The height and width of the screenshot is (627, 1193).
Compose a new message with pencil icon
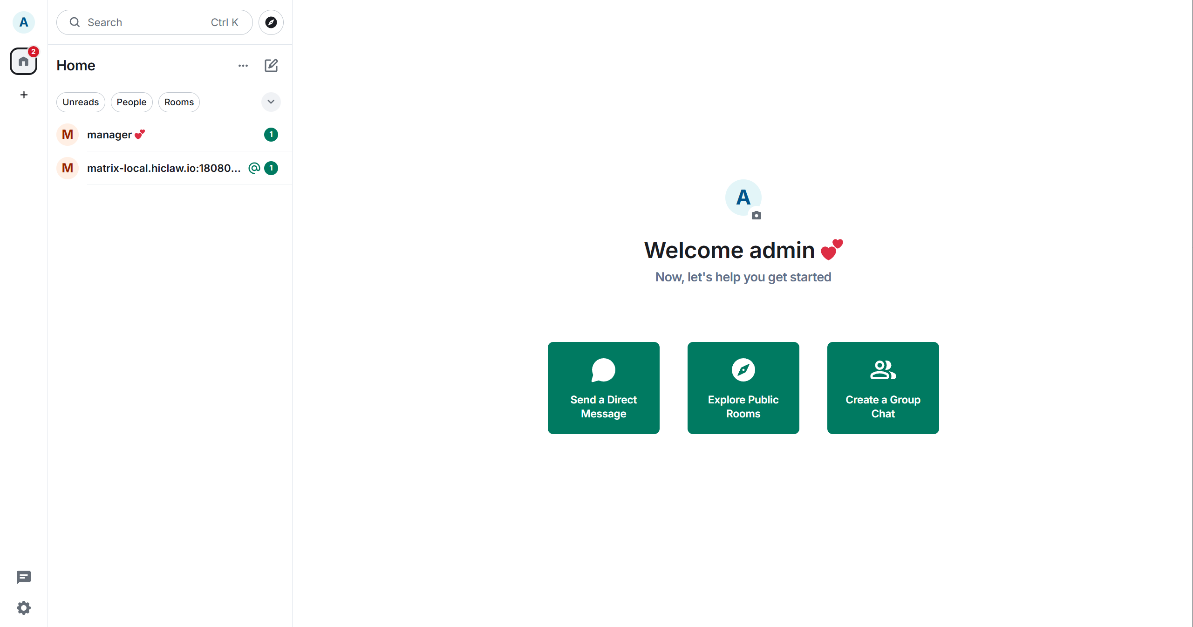pyautogui.click(x=271, y=65)
